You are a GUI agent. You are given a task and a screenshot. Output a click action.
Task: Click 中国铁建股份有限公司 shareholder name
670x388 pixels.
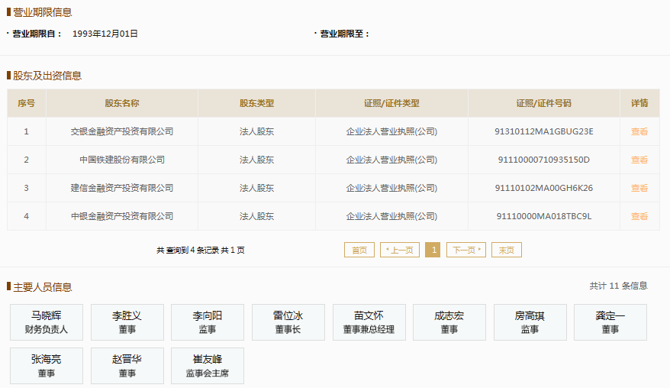tap(122, 160)
